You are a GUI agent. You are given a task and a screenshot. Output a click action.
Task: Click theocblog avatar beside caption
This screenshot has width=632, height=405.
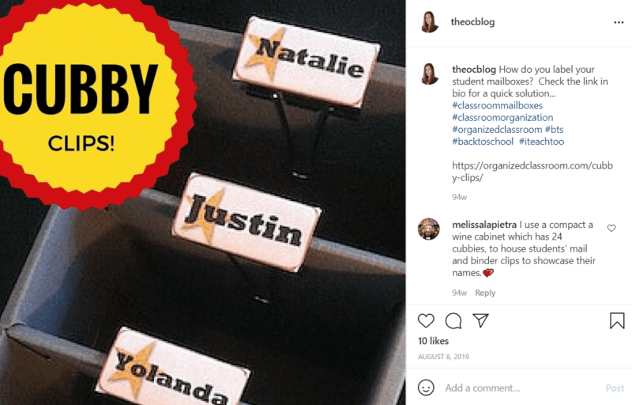point(429,74)
